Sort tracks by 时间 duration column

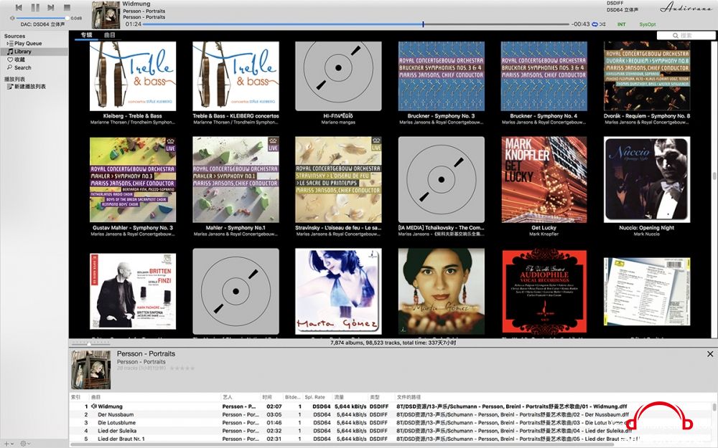point(271,397)
